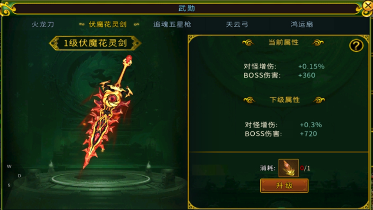Click the swirl ornament right of 下级属性
The height and width of the screenshot is (210, 373).
pos(319,100)
